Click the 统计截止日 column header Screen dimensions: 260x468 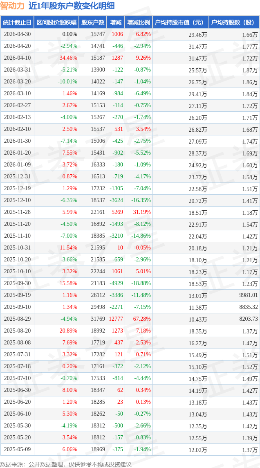(x=17, y=22)
